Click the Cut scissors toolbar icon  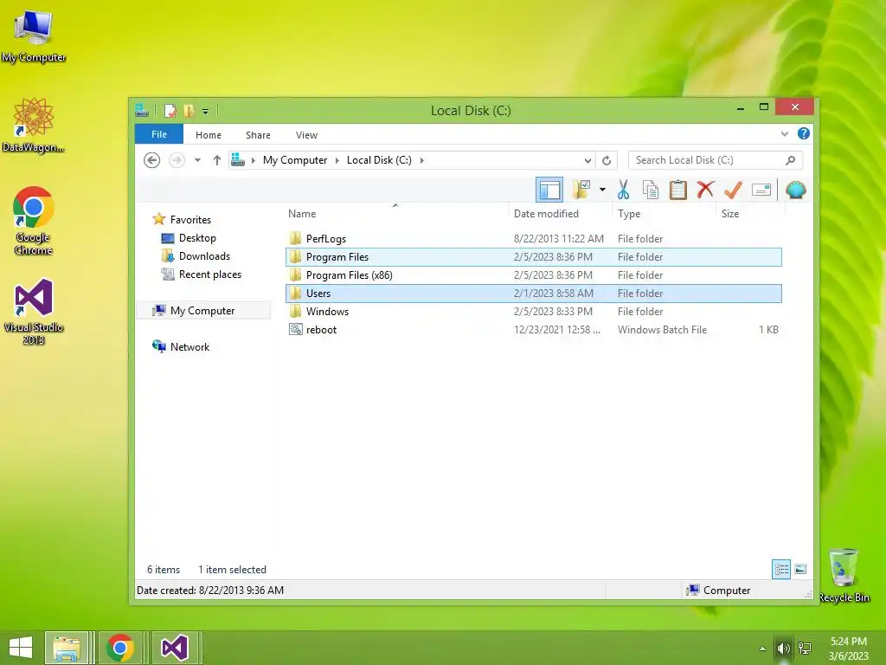[623, 190]
